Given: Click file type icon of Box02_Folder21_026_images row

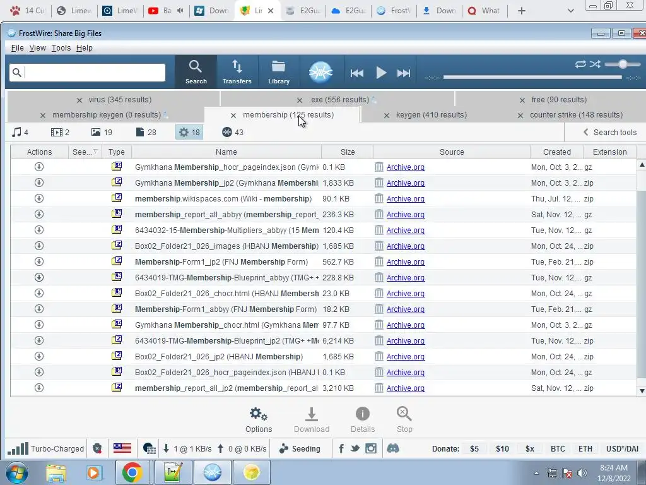Looking at the screenshot, I should (x=117, y=246).
